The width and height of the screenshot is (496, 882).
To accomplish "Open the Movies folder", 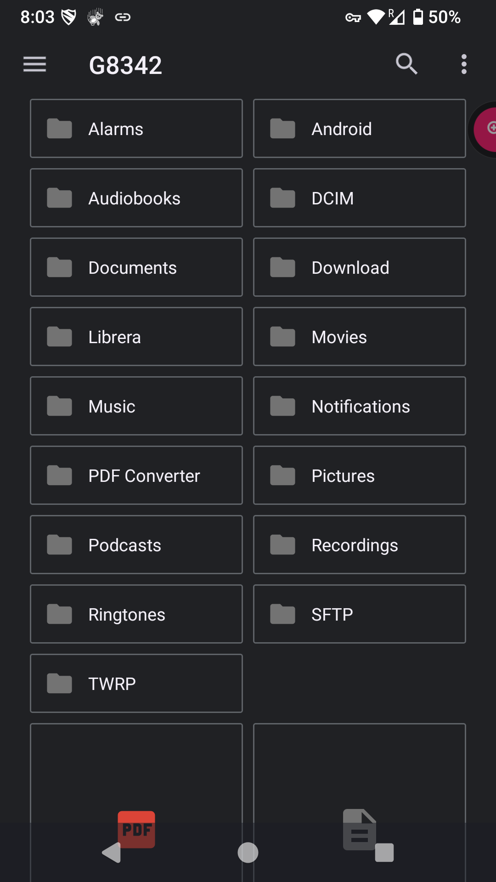I will [x=359, y=337].
